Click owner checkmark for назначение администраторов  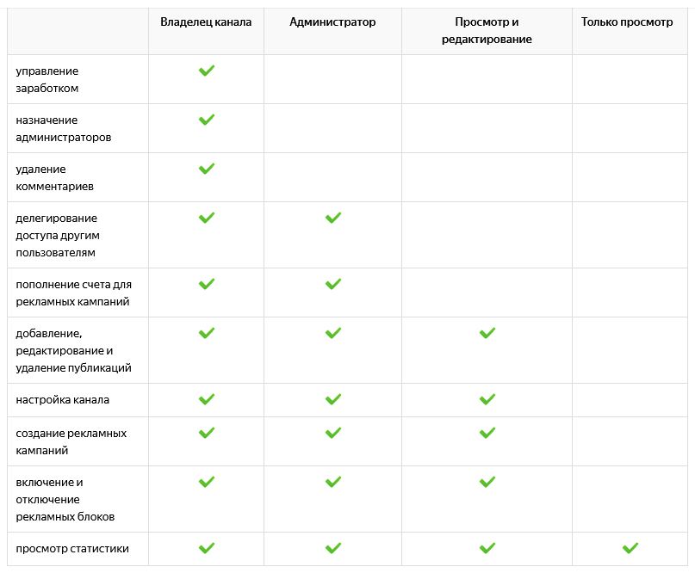point(207,120)
